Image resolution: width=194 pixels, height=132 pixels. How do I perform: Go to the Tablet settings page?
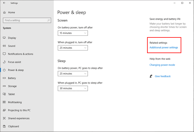12,94
